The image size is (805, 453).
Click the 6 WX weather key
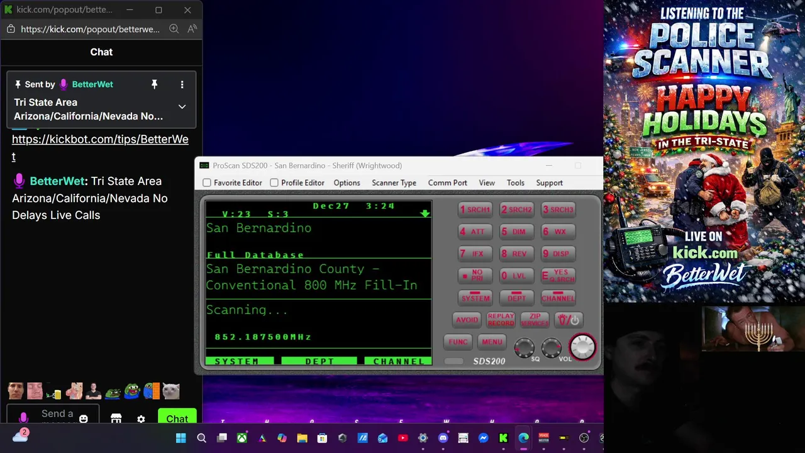click(558, 232)
